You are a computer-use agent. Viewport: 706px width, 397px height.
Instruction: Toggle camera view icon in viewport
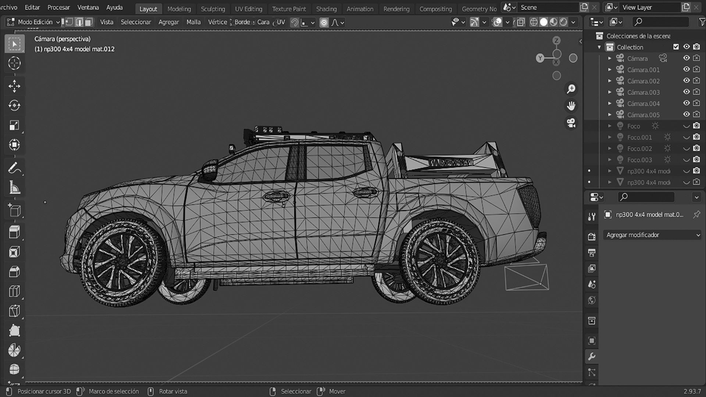click(571, 123)
